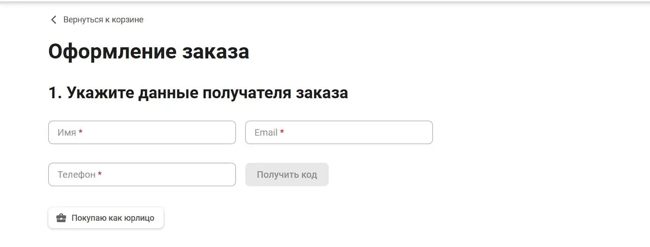Return to cart via Вернуться к корзине

[x=103, y=20]
